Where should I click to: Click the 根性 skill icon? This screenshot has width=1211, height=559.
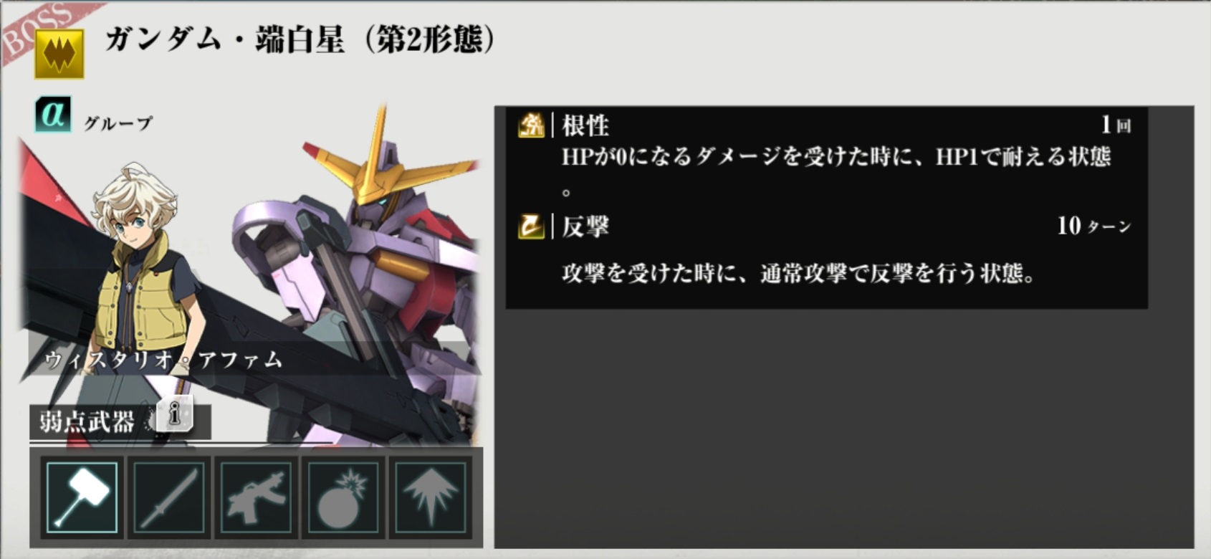(x=531, y=125)
